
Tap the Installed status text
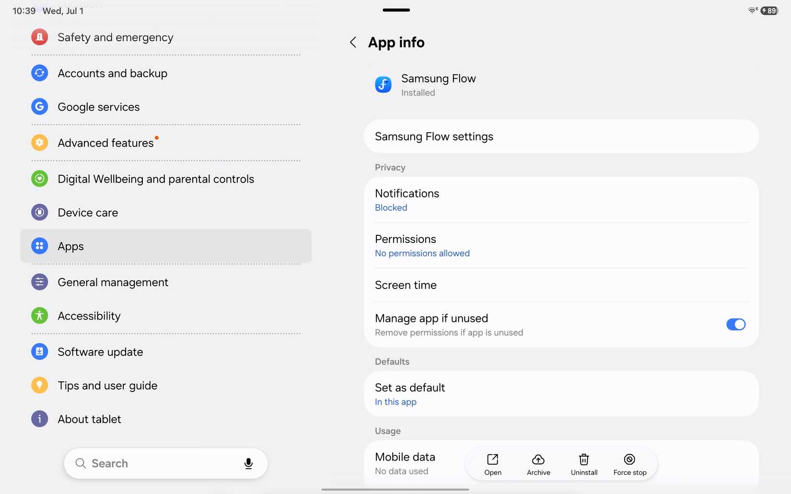(x=418, y=92)
